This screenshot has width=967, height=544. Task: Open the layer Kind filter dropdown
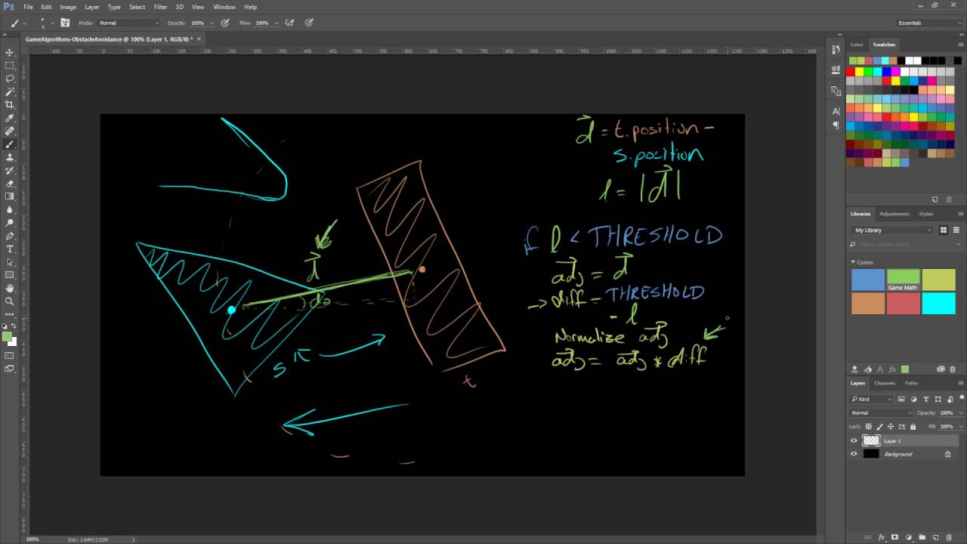tap(871, 399)
